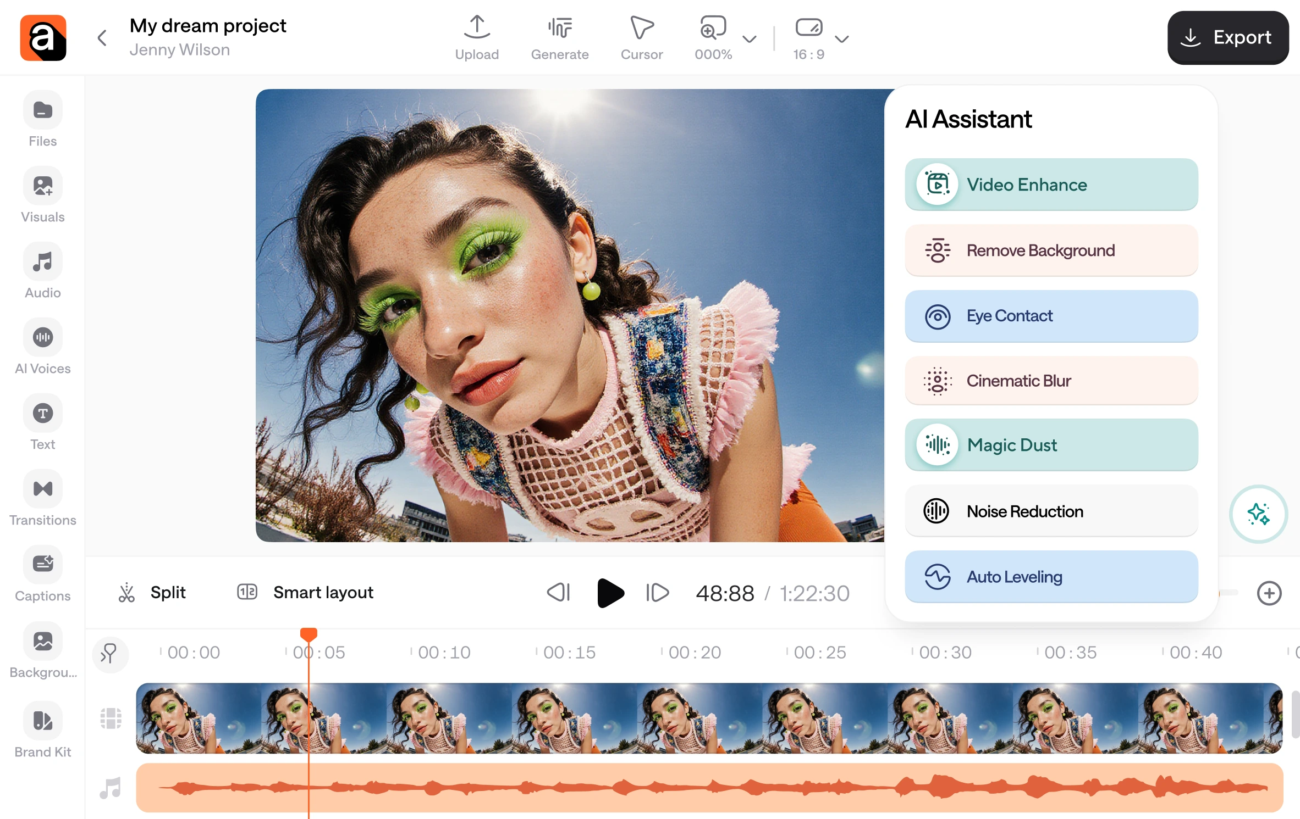Screen dimensions: 1300x819
Task: Select the Transitions sidebar icon
Action: click(x=42, y=489)
